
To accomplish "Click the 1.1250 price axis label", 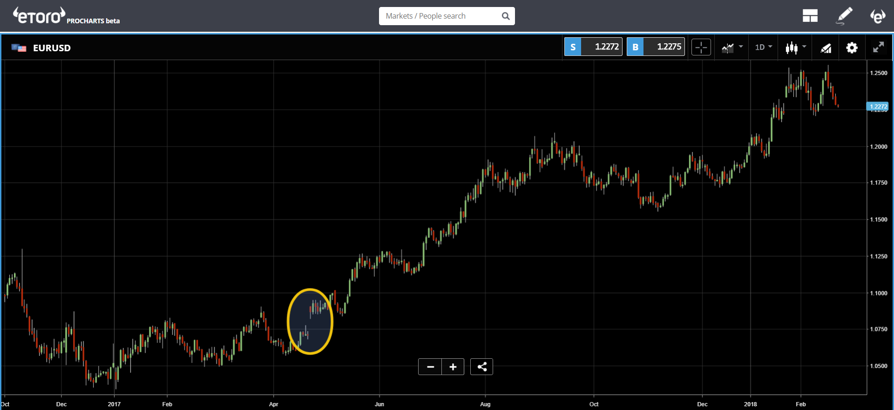I will click(x=879, y=257).
